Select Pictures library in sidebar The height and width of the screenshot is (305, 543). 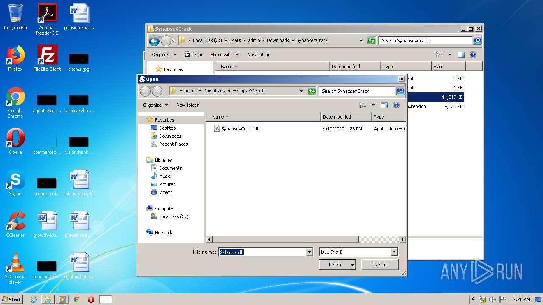[167, 184]
